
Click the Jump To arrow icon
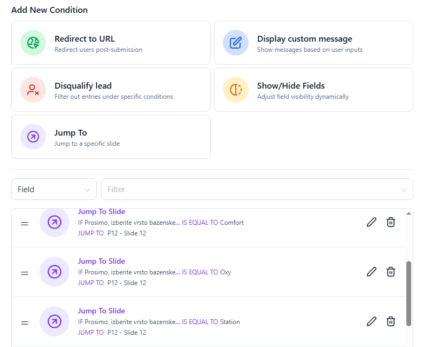(33, 137)
